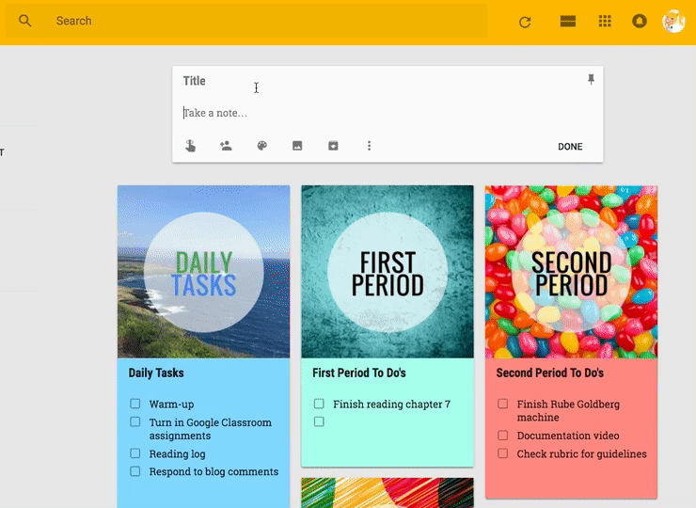Check Respond to blog comments

[x=134, y=471]
